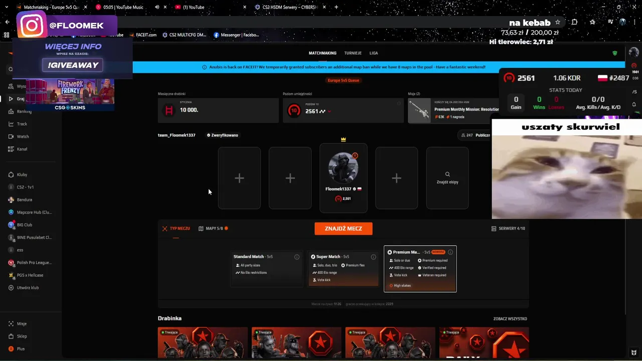Select MAPY 5/8 tab
The height and width of the screenshot is (361, 642).
click(x=213, y=229)
